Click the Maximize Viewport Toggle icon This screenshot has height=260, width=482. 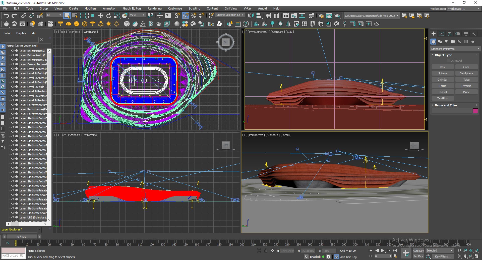476,256
